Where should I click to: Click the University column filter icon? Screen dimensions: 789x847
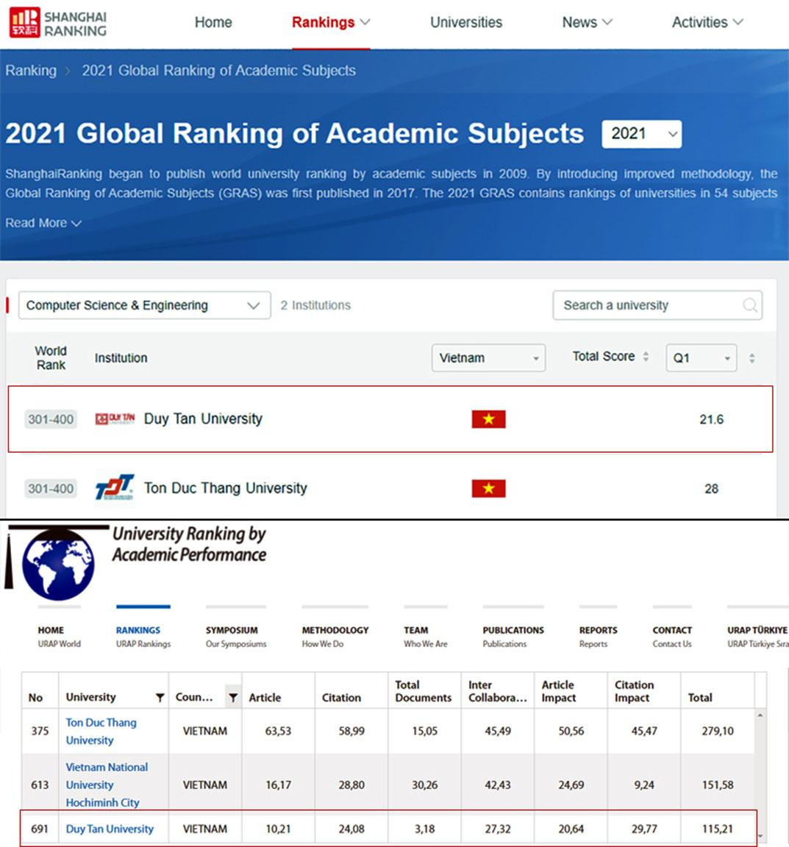160,698
